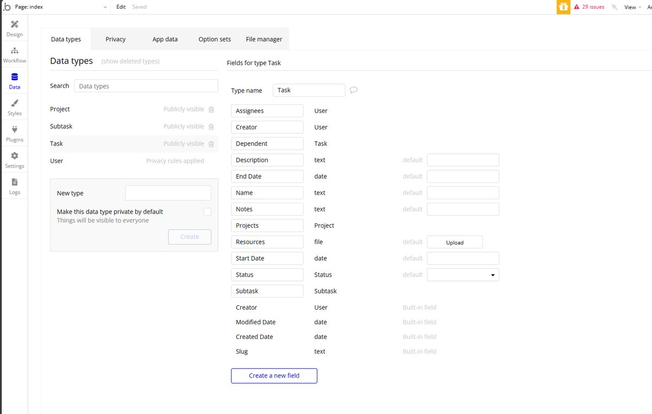Edit the Assignees field name box
The image size is (652, 414).
267,111
